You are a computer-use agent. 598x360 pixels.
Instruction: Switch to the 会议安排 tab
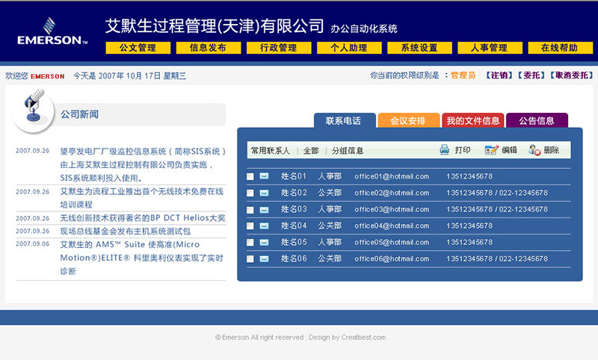[x=408, y=120]
